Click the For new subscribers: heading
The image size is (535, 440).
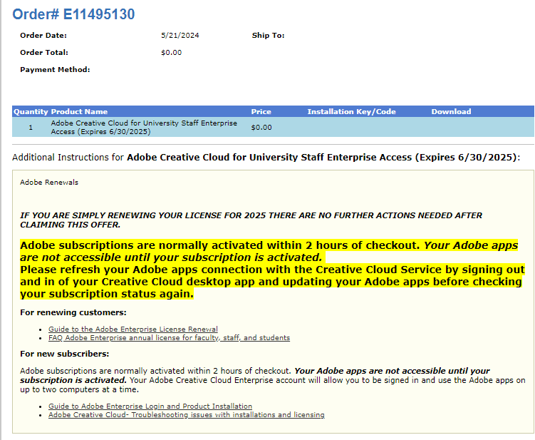(x=65, y=354)
